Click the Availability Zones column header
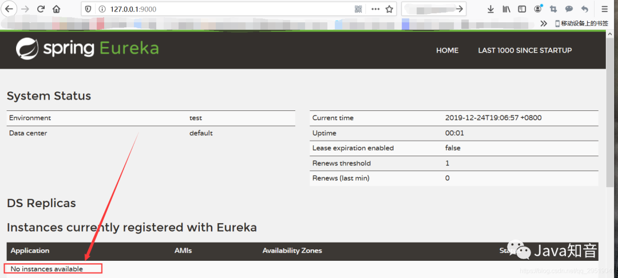618x278 pixels. click(292, 251)
